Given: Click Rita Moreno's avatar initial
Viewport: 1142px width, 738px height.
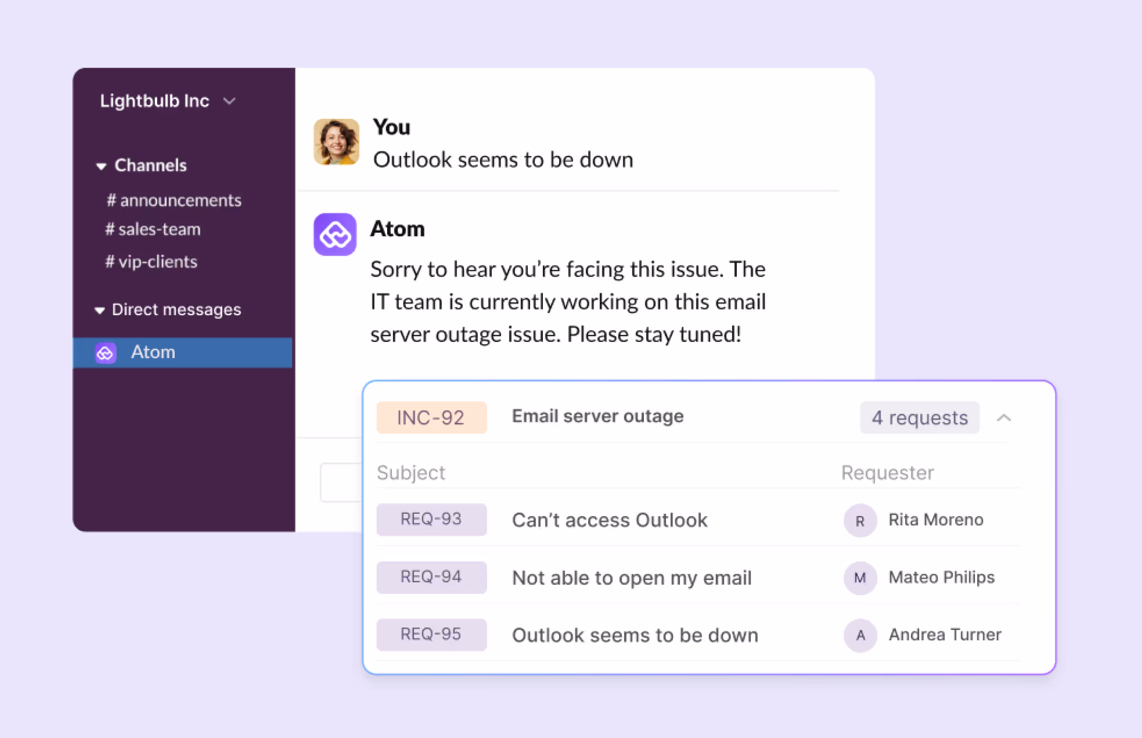Looking at the screenshot, I should (x=859, y=520).
